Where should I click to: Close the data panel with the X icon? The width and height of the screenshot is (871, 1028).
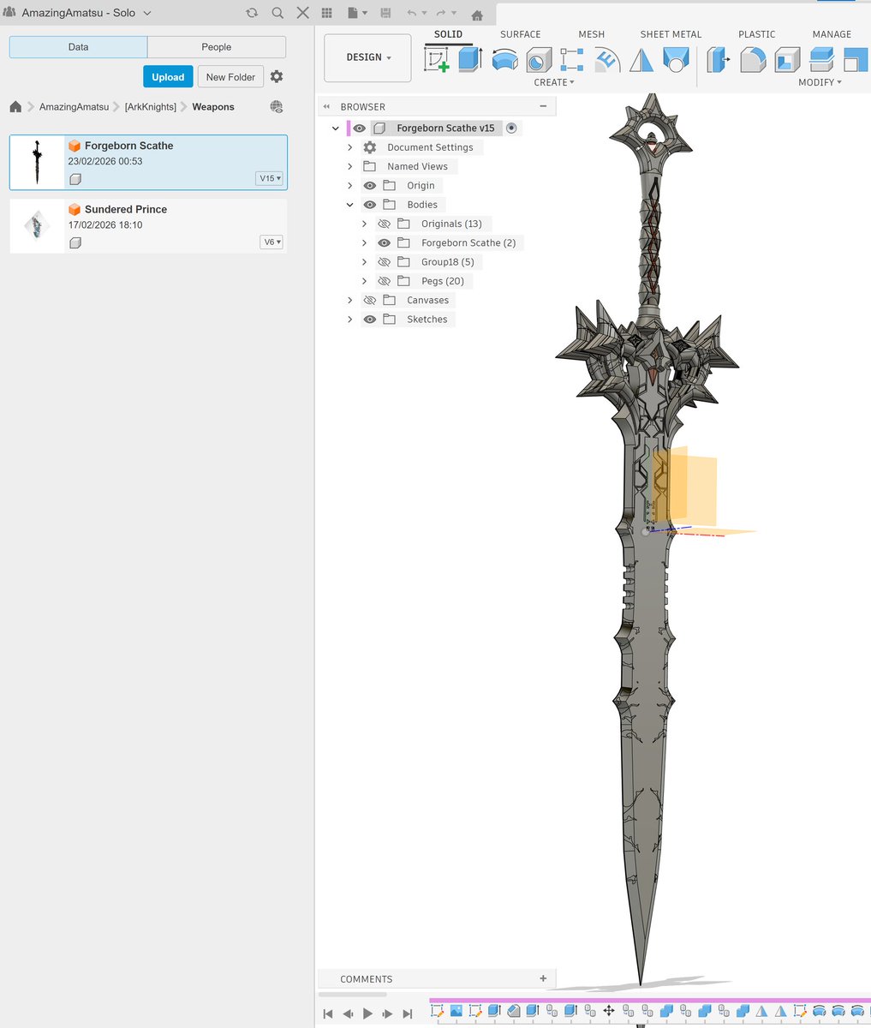pyautogui.click(x=302, y=14)
